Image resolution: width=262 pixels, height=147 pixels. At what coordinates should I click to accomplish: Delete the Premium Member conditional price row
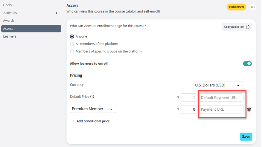tap(249, 109)
